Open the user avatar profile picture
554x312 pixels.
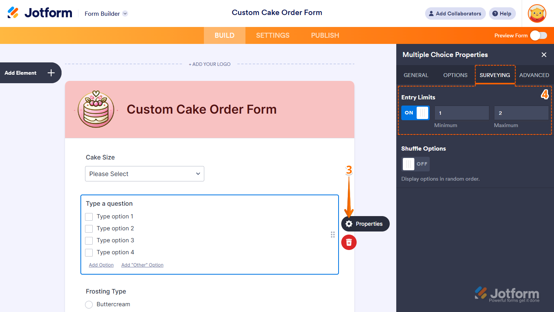537,13
